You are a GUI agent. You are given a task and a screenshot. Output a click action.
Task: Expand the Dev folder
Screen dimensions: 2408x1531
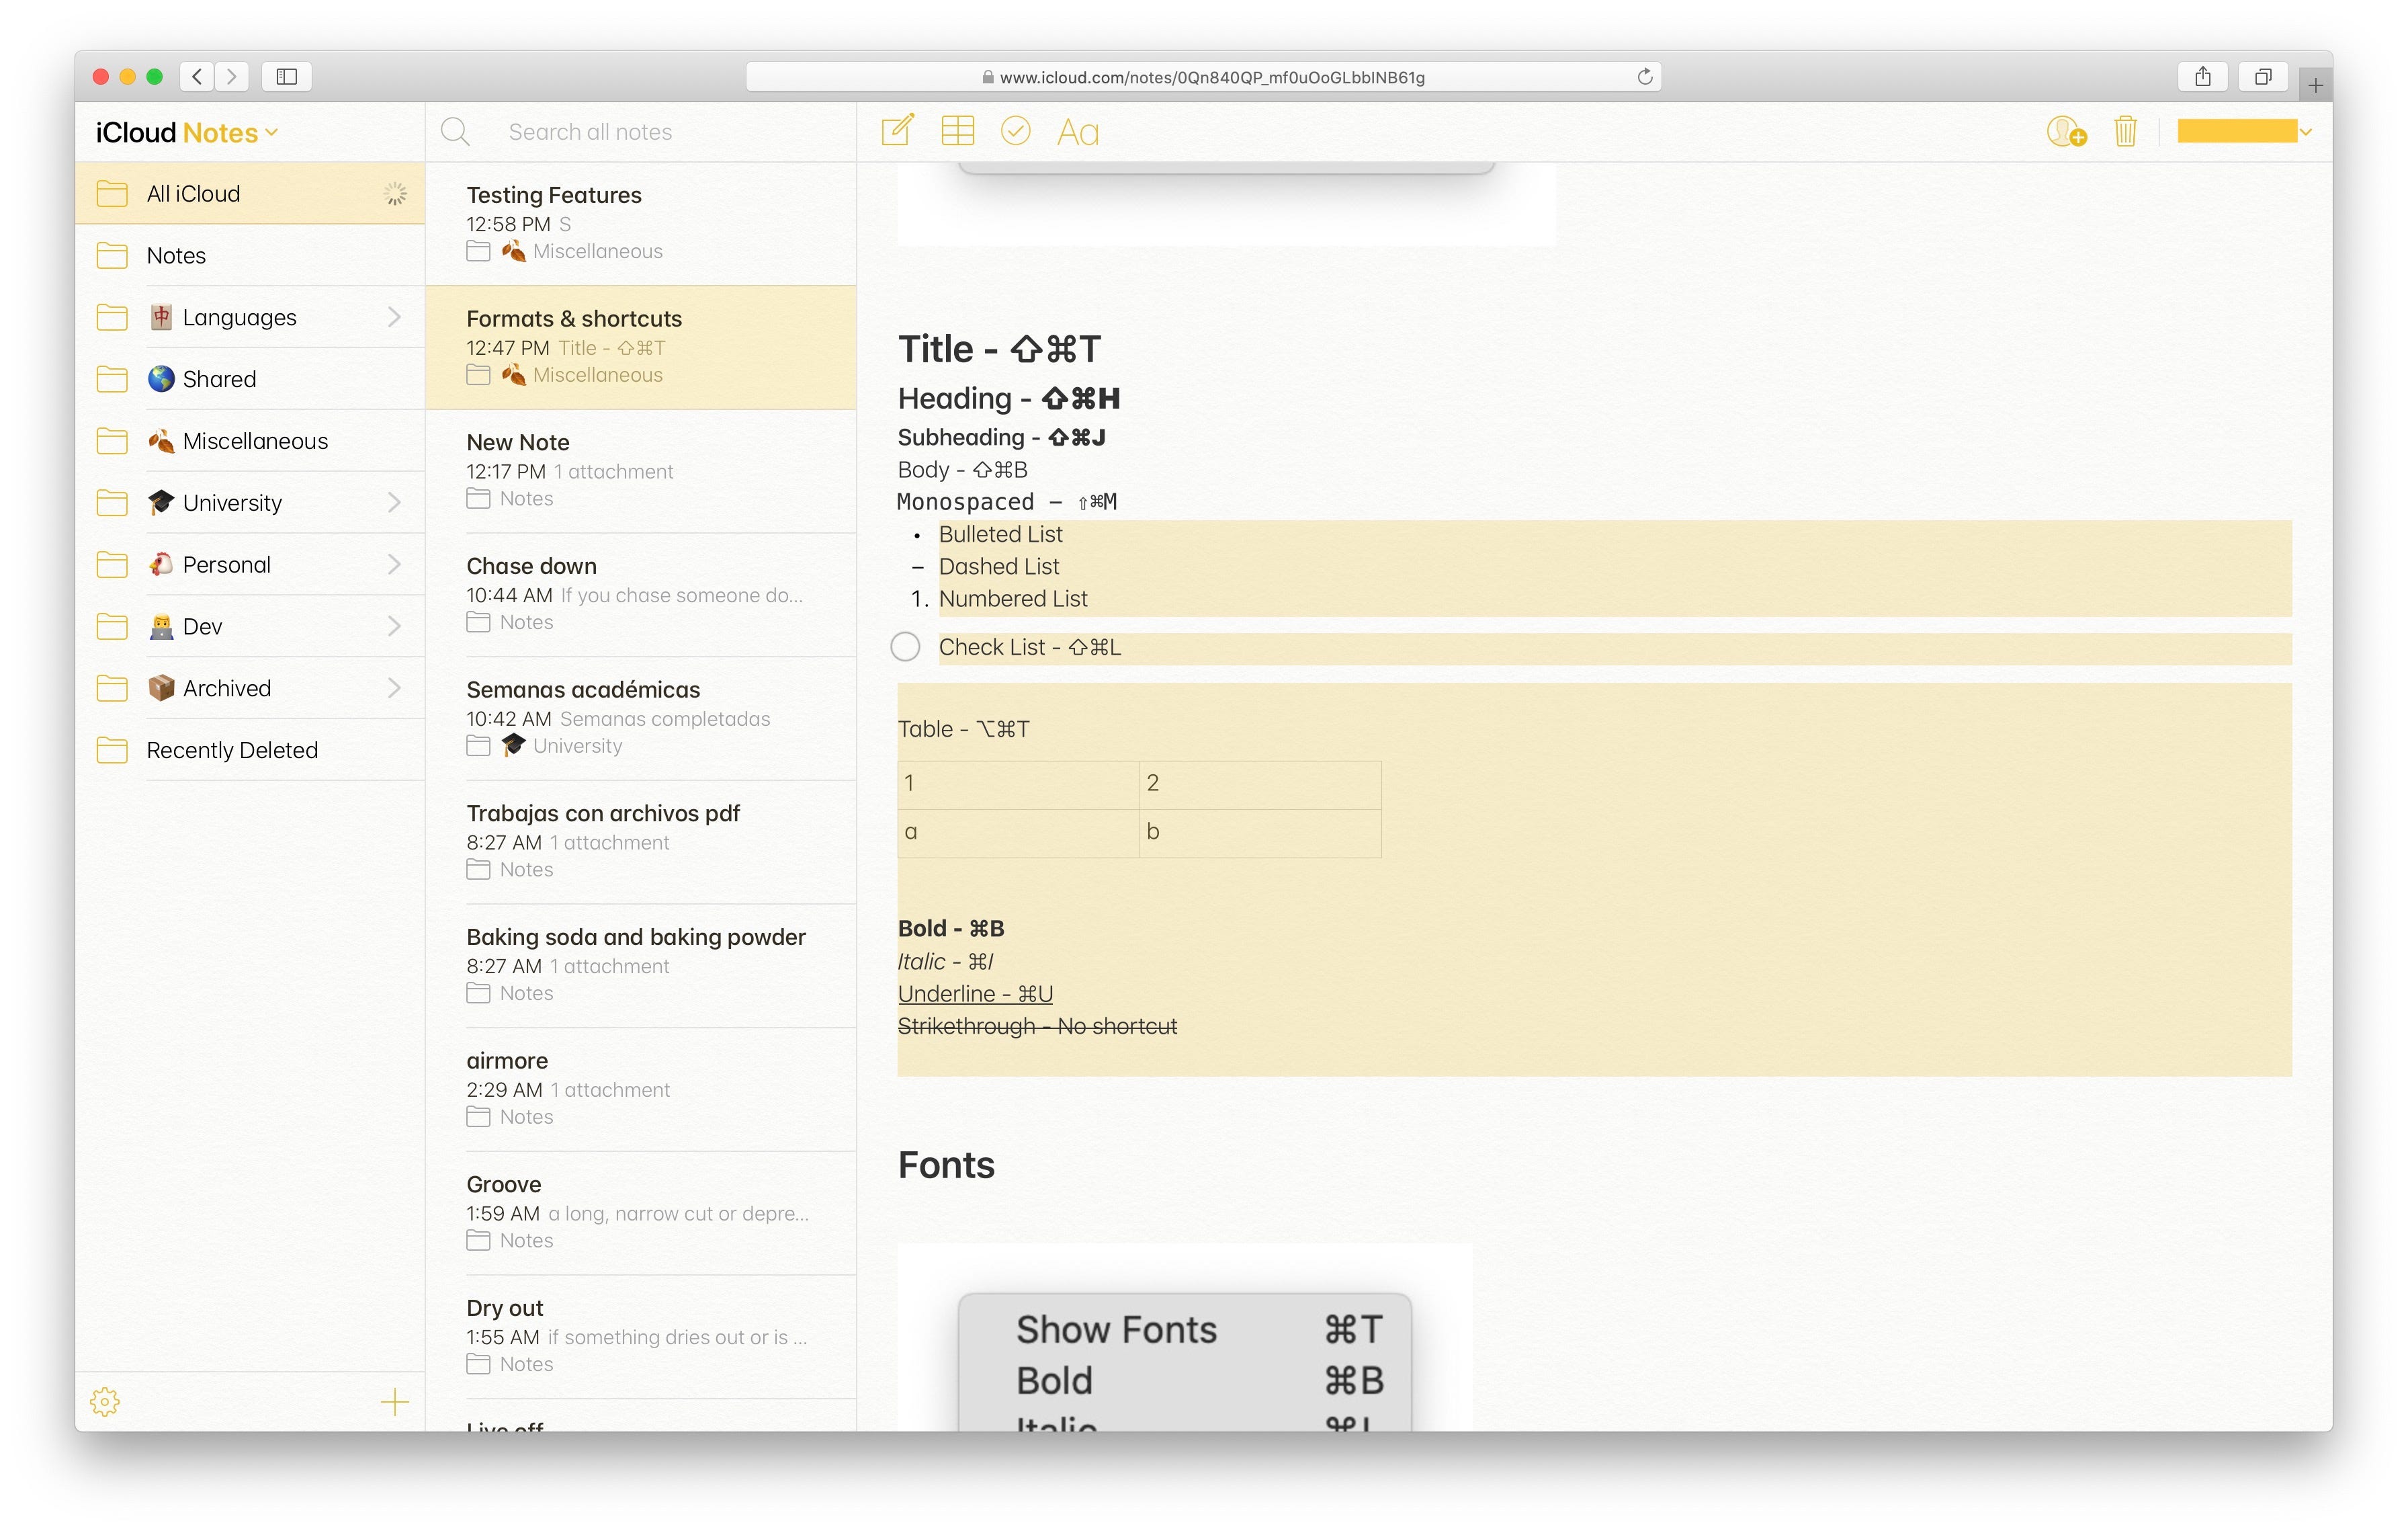[x=394, y=626]
